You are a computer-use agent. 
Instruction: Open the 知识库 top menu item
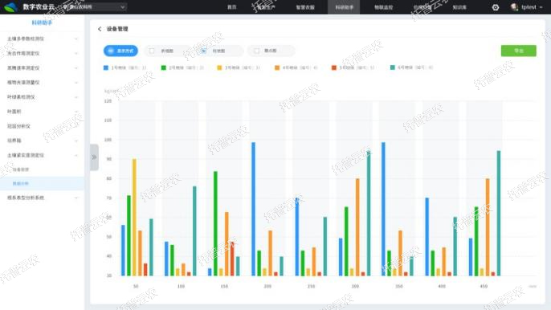click(459, 7)
